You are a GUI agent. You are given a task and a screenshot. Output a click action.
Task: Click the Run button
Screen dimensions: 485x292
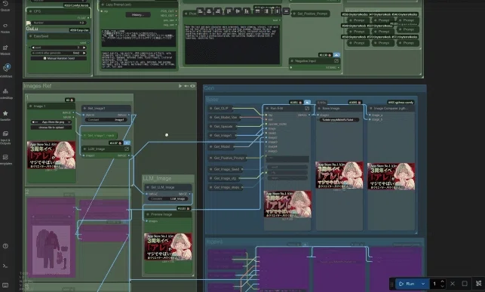[407, 284]
